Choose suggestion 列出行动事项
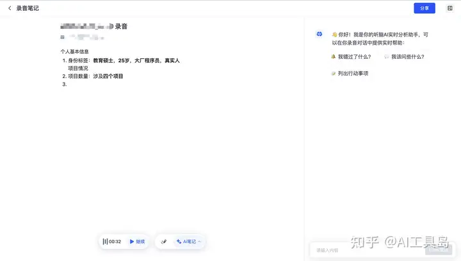The width and height of the screenshot is (461, 261). point(350,74)
